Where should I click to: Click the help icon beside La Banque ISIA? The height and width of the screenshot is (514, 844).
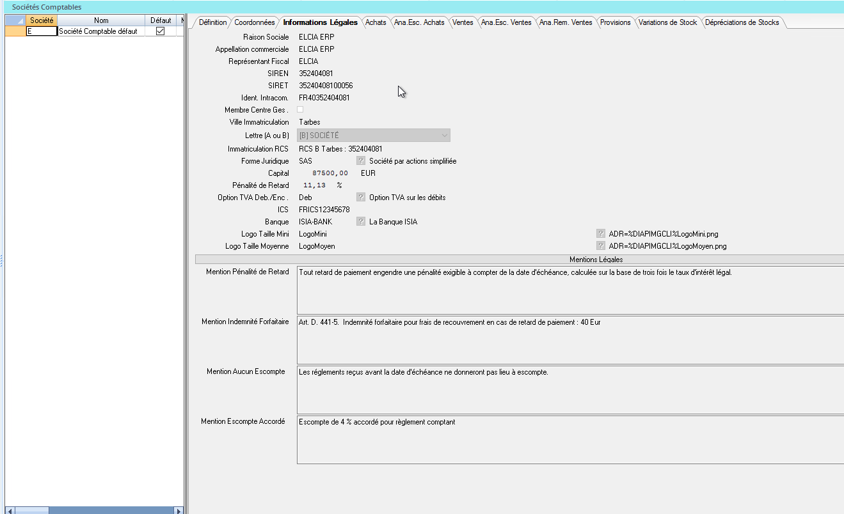coord(360,221)
